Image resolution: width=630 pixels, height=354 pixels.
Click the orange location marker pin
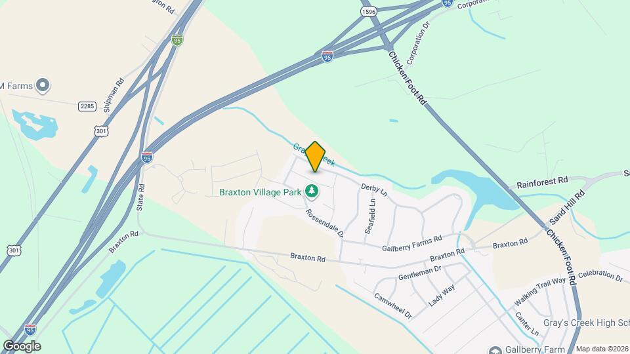pos(316,157)
